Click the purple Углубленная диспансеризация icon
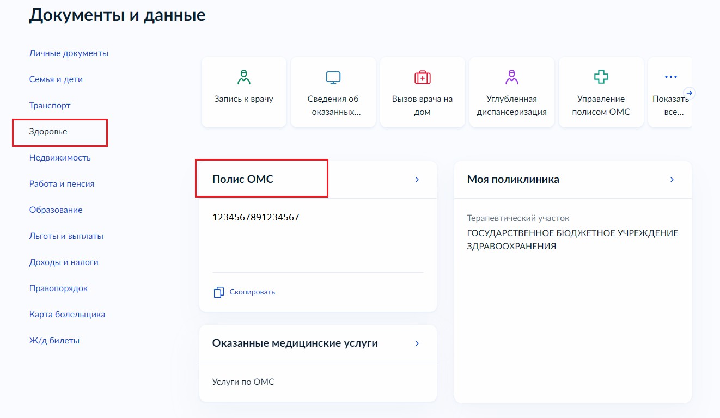This screenshot has height=418, width=720. tap(511, 77)
